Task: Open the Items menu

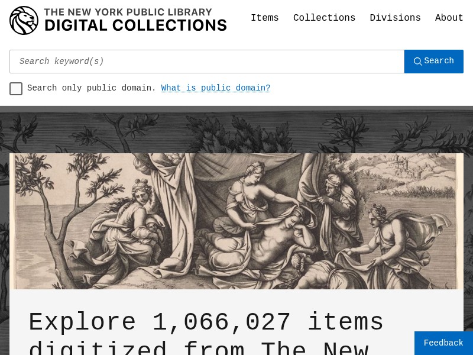Action: pyautogui.click(x=265, y=18)
